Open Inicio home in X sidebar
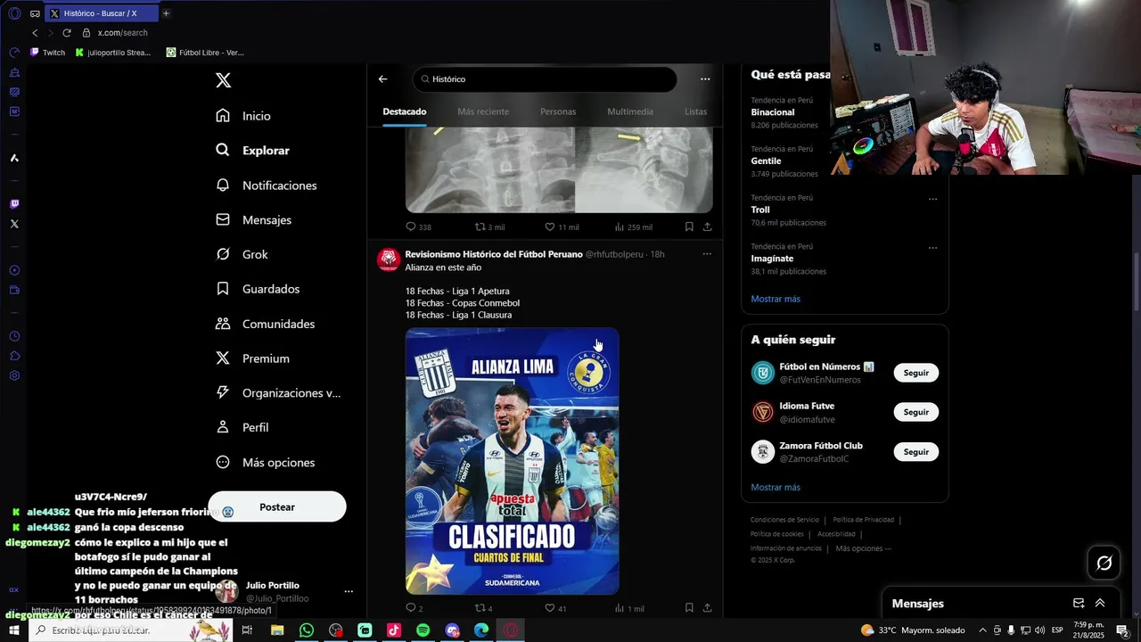Viewport: 1141px width, 642px height. click(x=243, y=116)
